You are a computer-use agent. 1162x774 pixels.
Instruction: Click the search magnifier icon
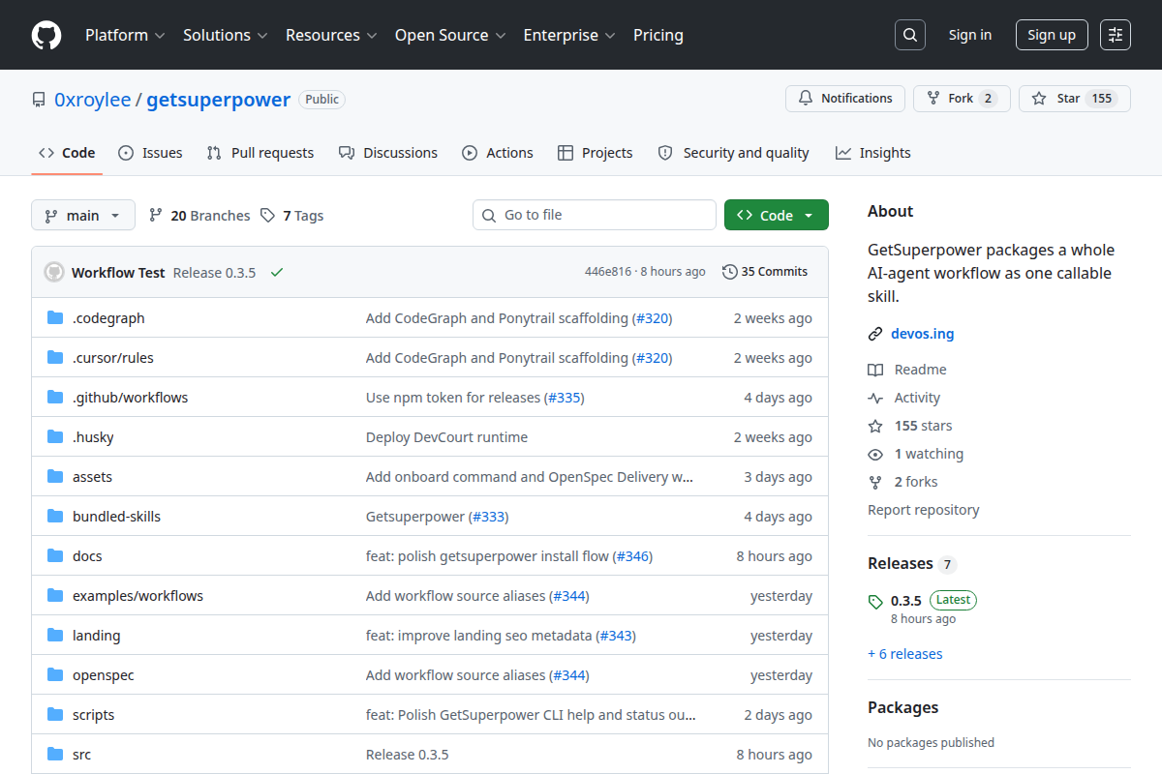[x=909, y=35]
